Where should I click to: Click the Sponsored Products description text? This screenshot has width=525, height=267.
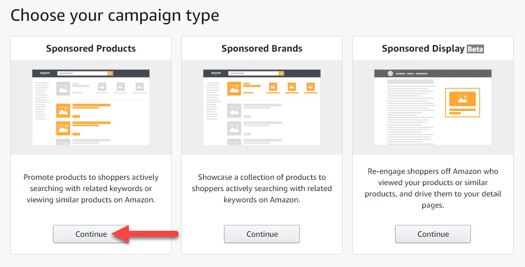(91, 189)
